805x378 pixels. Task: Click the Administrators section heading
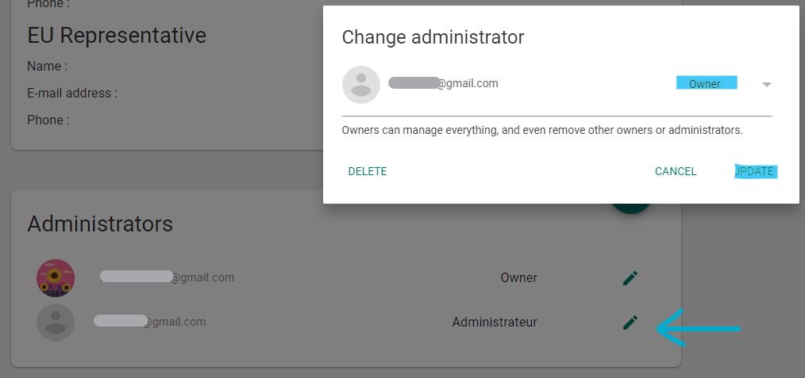(x=100, y=223)
